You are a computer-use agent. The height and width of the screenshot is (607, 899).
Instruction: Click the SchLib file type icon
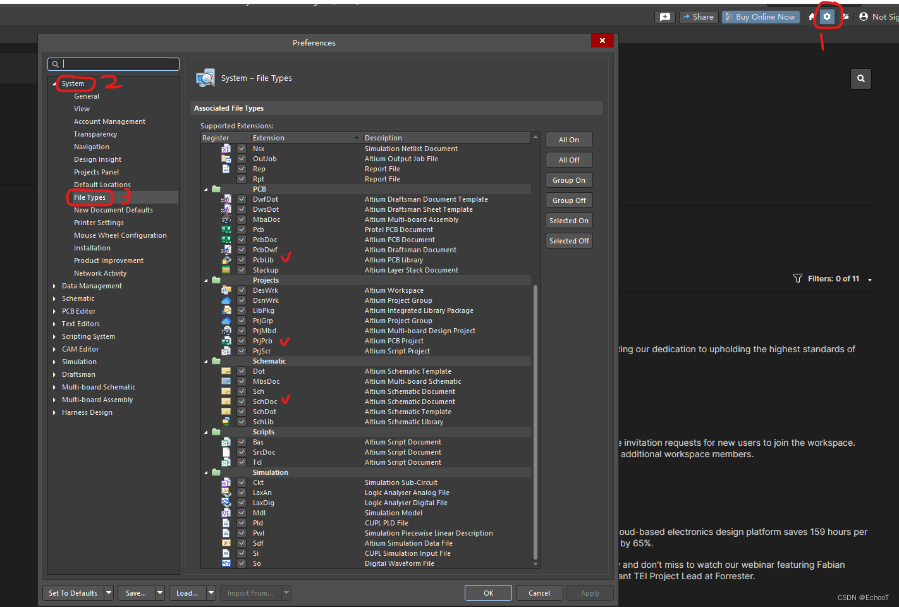(x=226, y=422)
